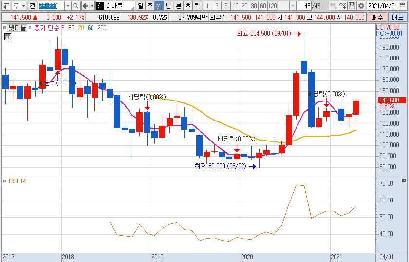Open the data grid table icon
Screen dimensions: 409x262
pyautogui.click(x=8, y=37)
